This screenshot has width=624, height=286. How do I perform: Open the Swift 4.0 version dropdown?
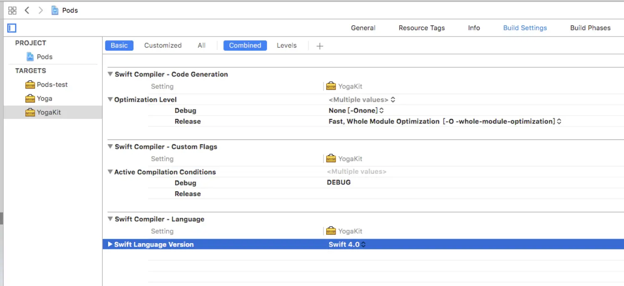[x=347, y=244]
